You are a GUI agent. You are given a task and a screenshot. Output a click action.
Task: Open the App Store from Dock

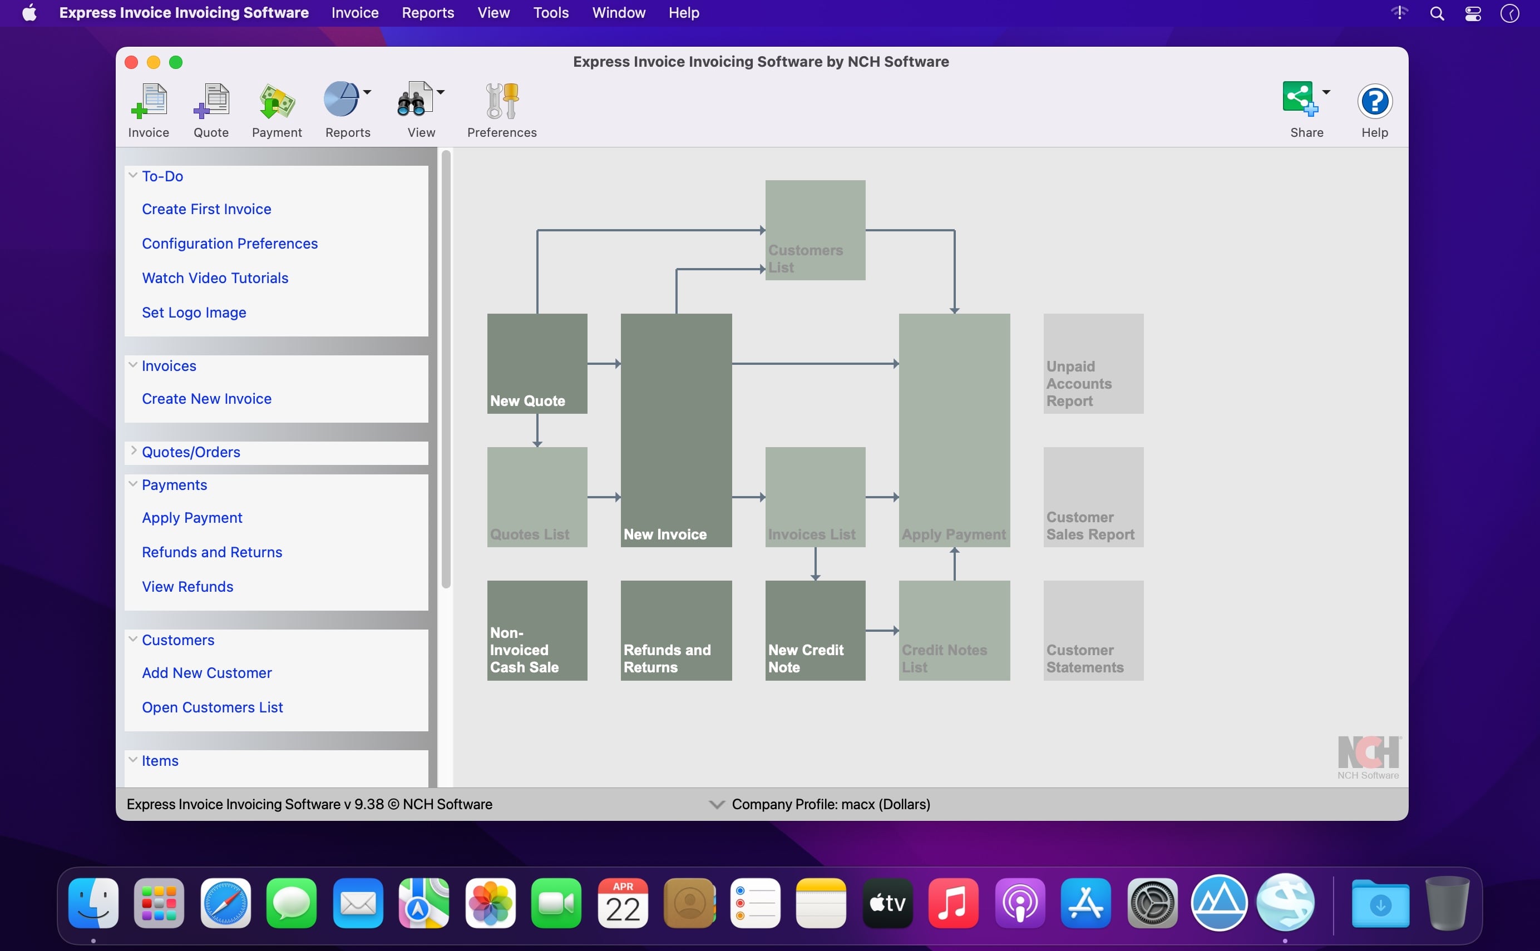(x=1087, y=903)
